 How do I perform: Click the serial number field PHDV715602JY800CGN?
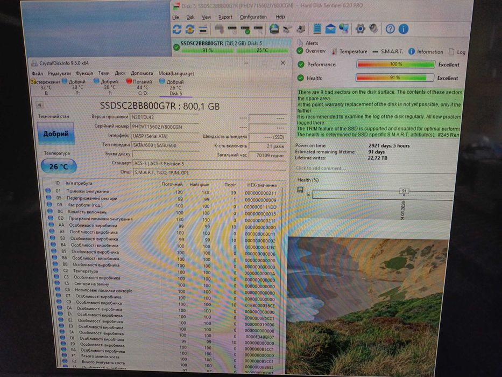tap(165, 127)
